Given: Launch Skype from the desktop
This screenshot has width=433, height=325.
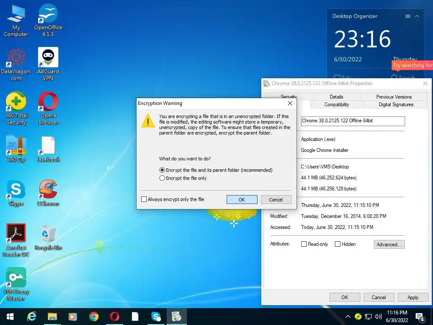Looking at the screenshot, I should (16, 193).
